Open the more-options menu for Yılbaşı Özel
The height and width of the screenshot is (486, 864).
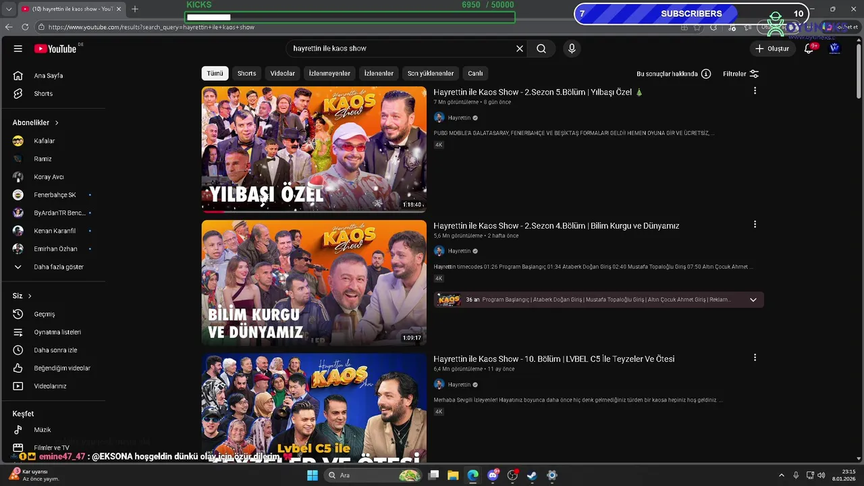point(755,91)
